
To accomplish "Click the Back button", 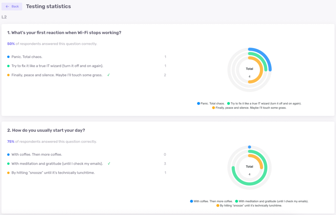I will (12, 7).
